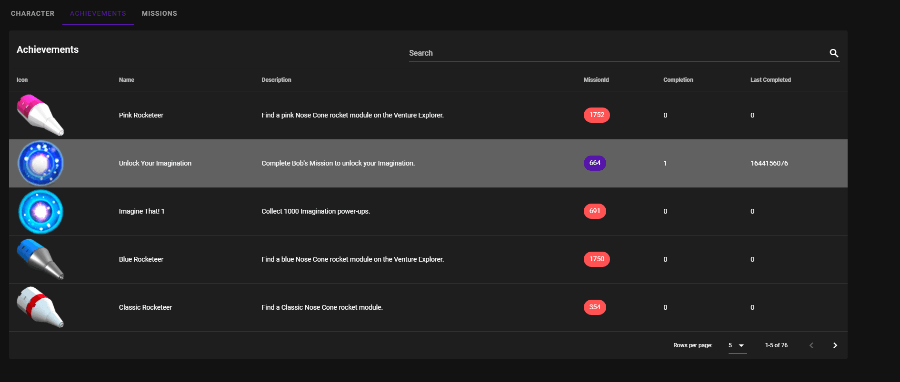Sort by the Completion column header
The height and width of the screenshot is (382, 900).
(678, 80)
